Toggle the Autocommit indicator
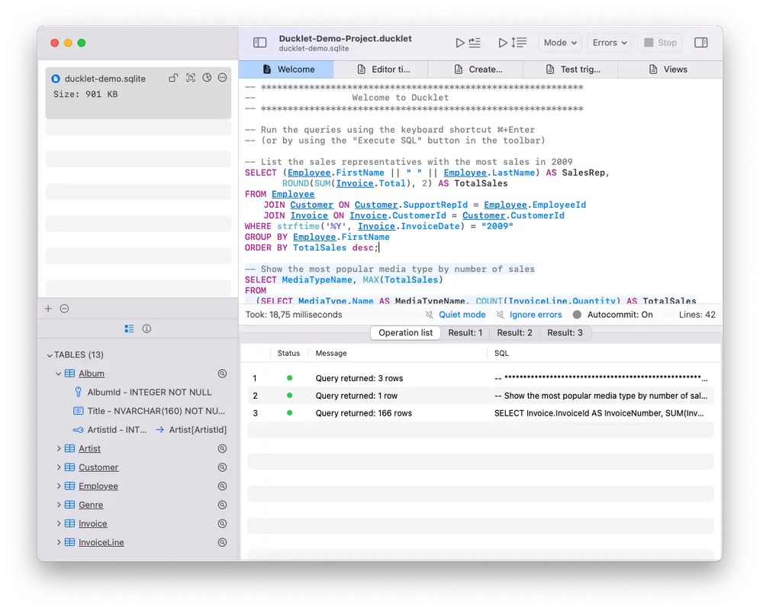 coord(613,315)
